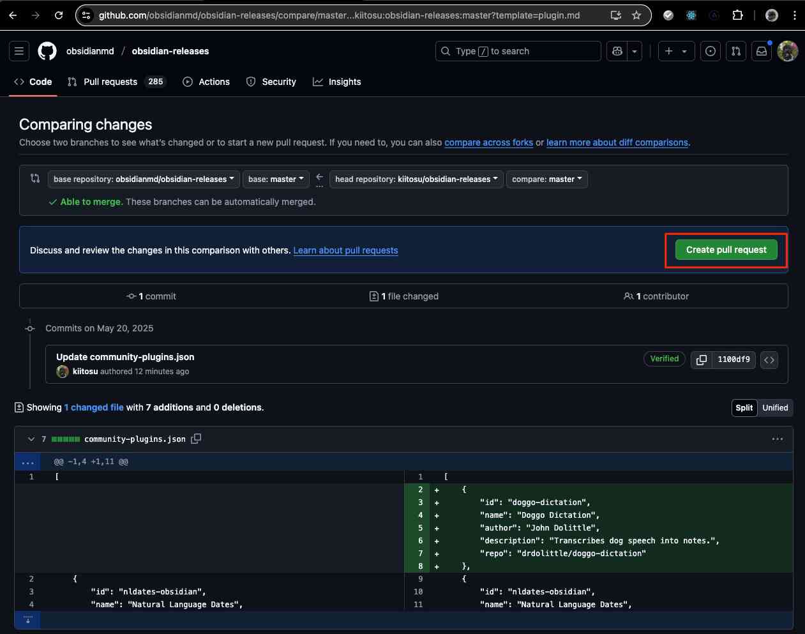Copy community-plugins.json file path

coord(196,439)
